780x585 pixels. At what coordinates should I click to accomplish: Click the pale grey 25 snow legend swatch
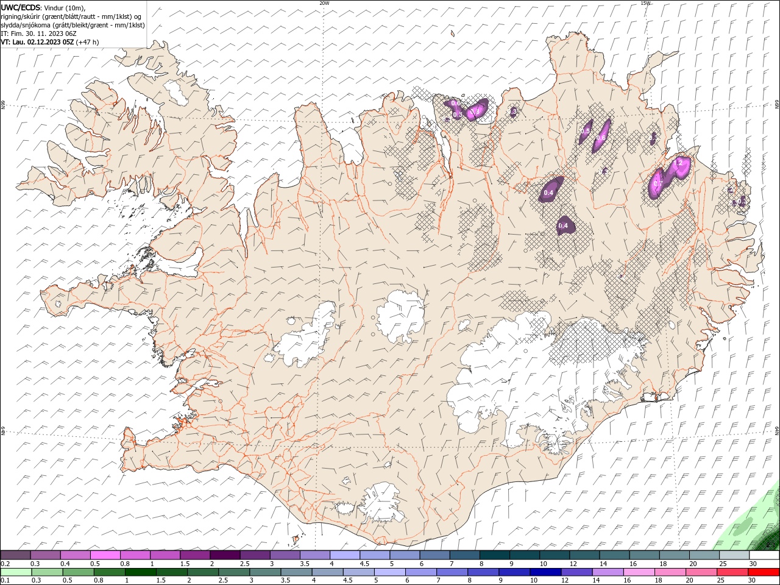point(734,555)
